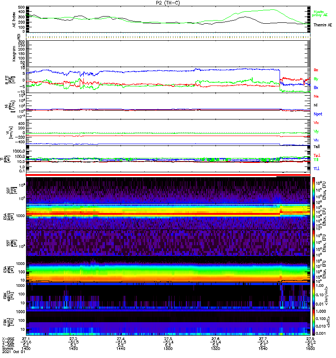Click the -400 tick on the Vi panel
The height and width of the screenshot is (358, 336).
tap(21, 142)
